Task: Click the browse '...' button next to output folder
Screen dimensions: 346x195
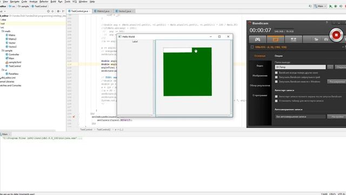Action: 330,67
